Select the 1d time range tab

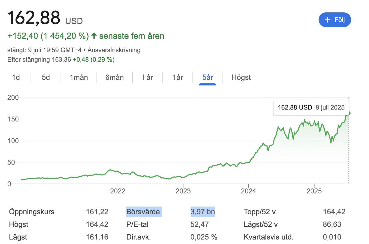pos(16,77)
